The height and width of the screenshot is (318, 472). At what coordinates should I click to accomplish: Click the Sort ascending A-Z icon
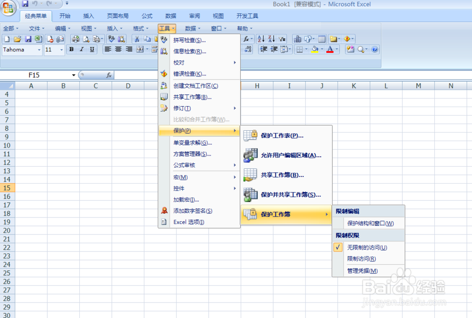(261, 39)
